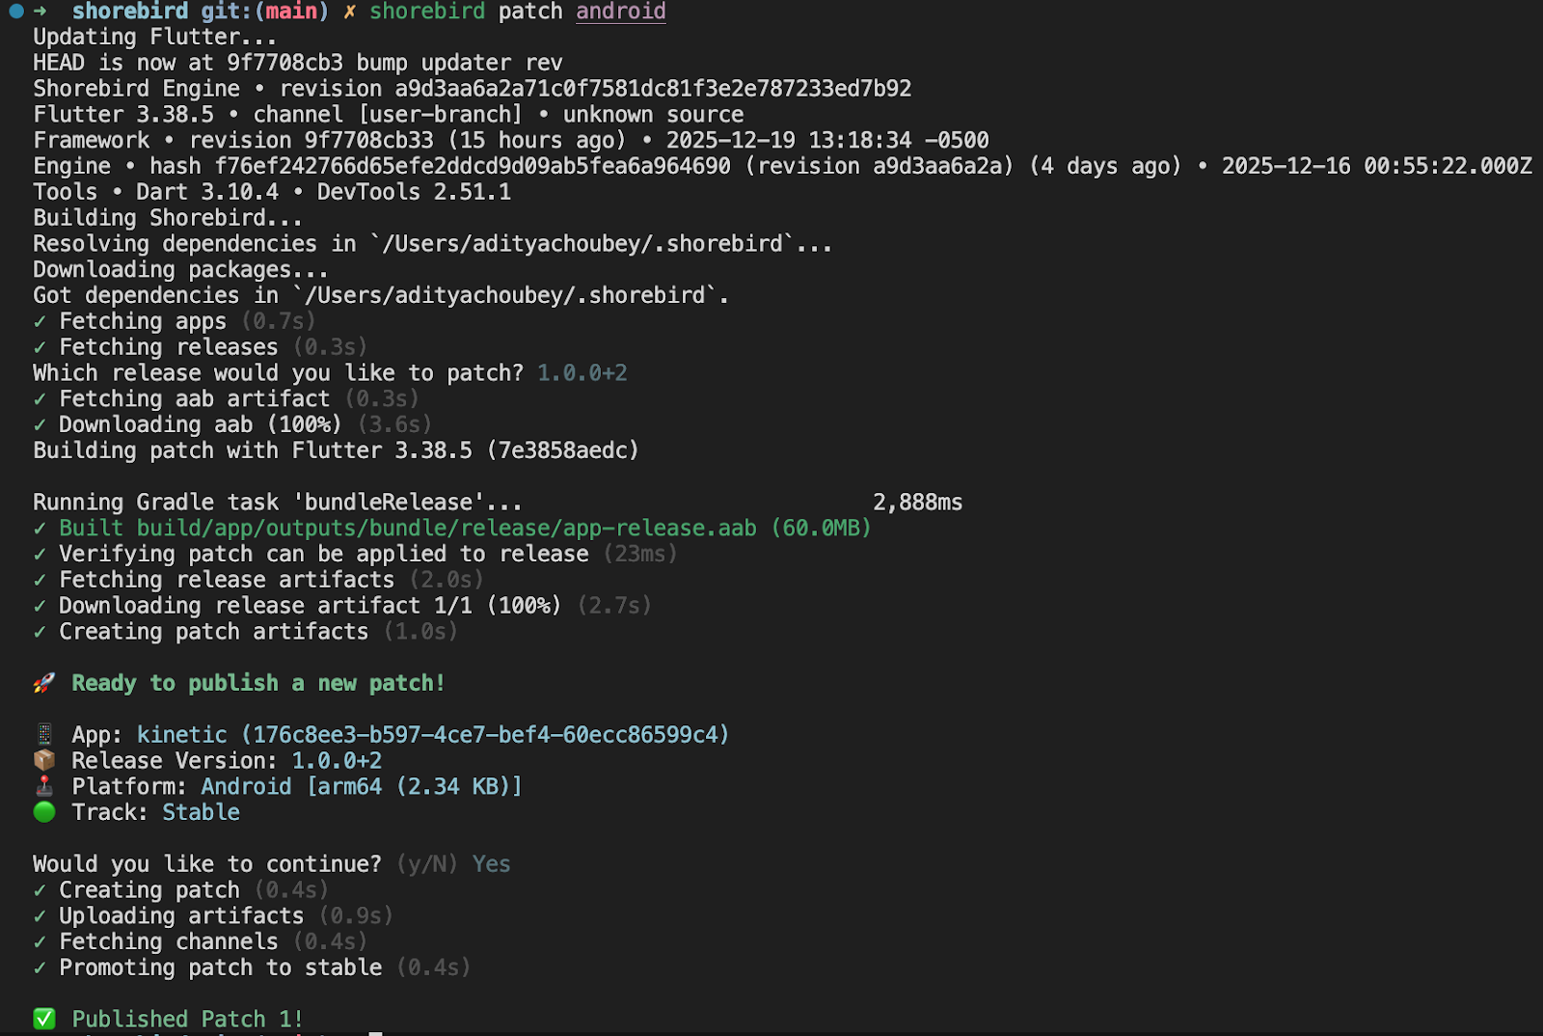Screen dimensions: 1543x1036
Task: Click 'Which release would you like to patch?'
Action: click(279, 373)
